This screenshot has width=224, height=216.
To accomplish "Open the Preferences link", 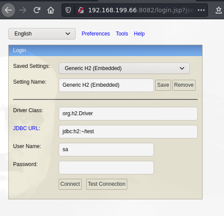I will 96,34.
